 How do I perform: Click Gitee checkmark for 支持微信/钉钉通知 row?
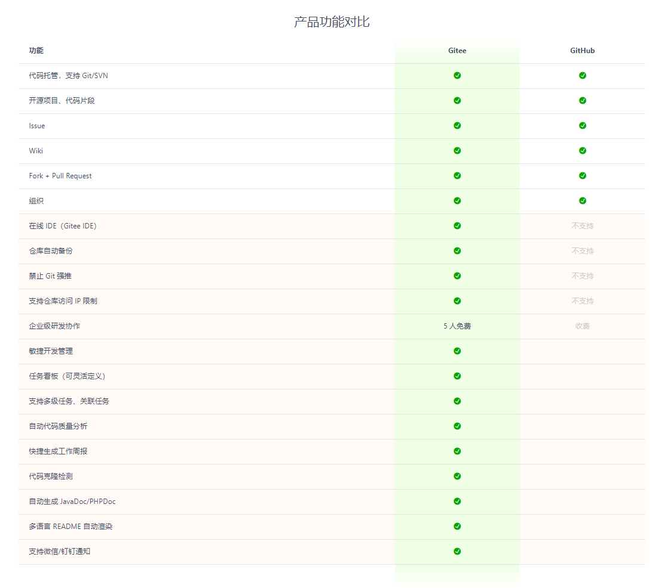(457, 551)
